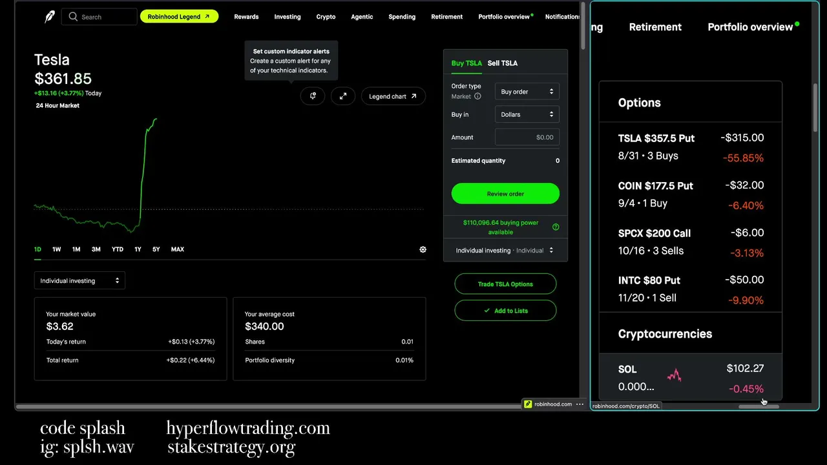The width and height of the screenshot is (827, 465).
Task: Open the Agentic menu item
Action: (x=362, y=17)
